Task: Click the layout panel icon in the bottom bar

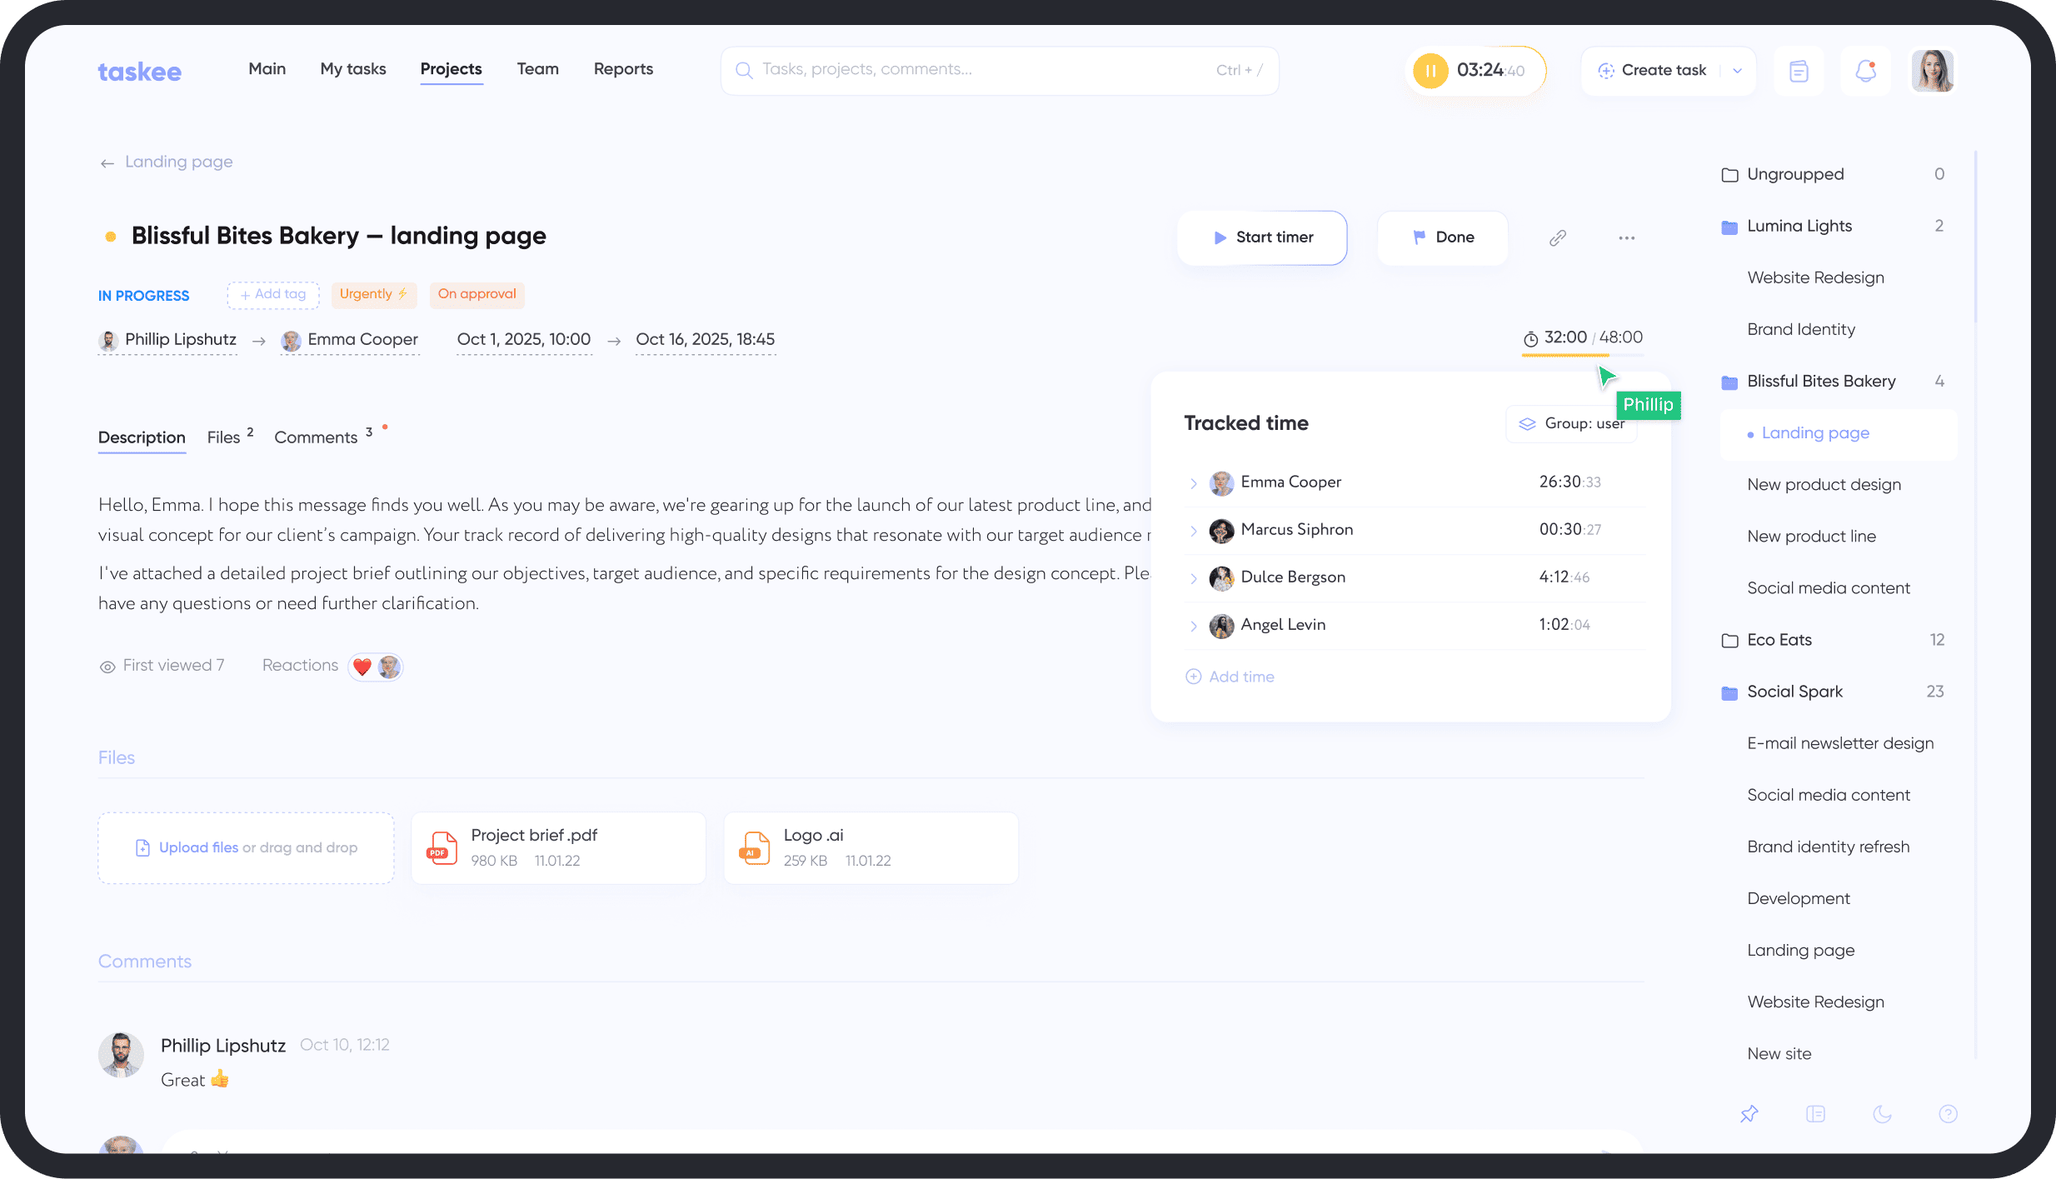Action: pos(1815,1114)
